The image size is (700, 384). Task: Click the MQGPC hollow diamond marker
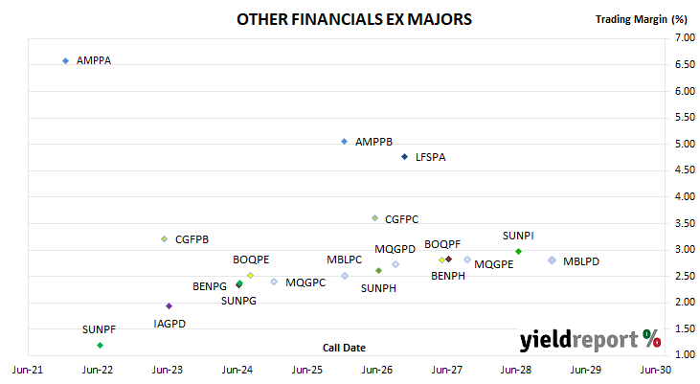click(x=274, y=282)
